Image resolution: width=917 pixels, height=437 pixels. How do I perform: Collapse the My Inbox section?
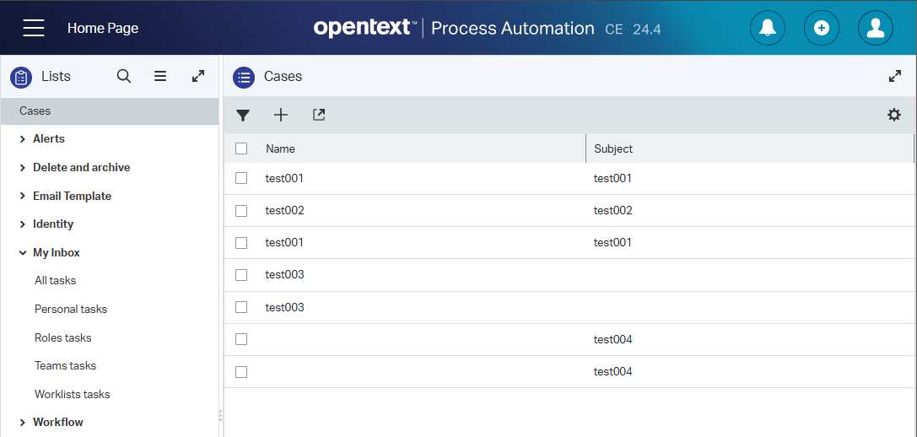[23, 252]
